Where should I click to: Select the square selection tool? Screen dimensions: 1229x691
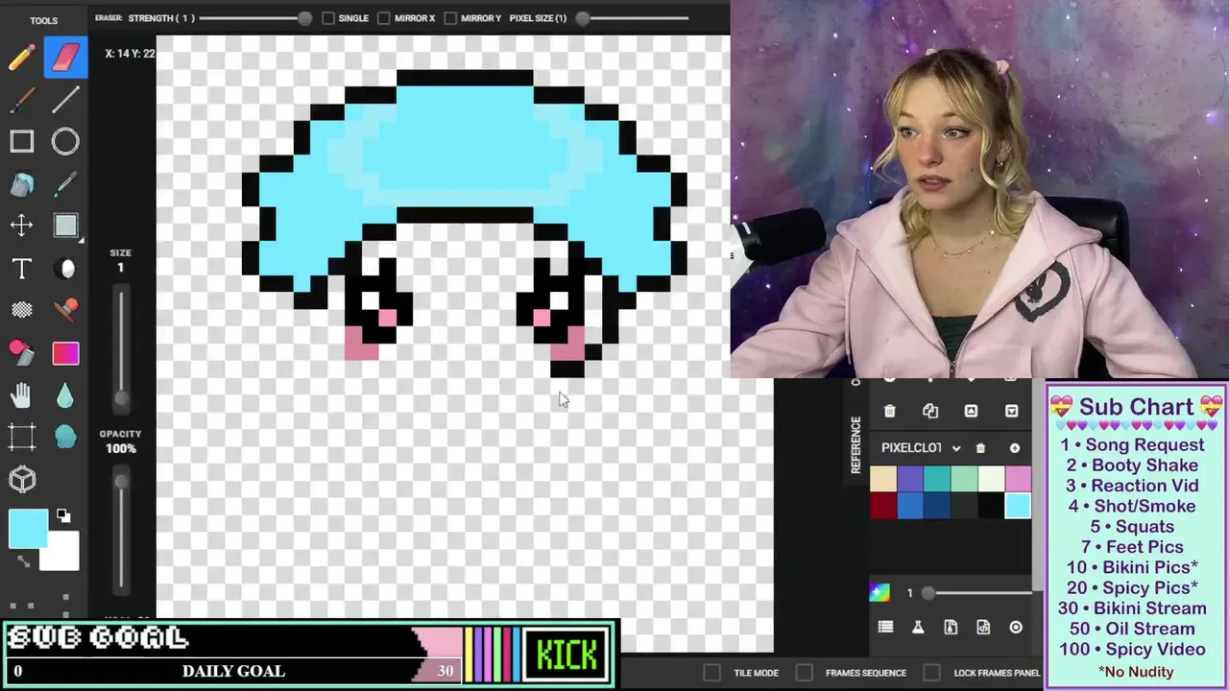pyautogui.click(x=65, y=226)
